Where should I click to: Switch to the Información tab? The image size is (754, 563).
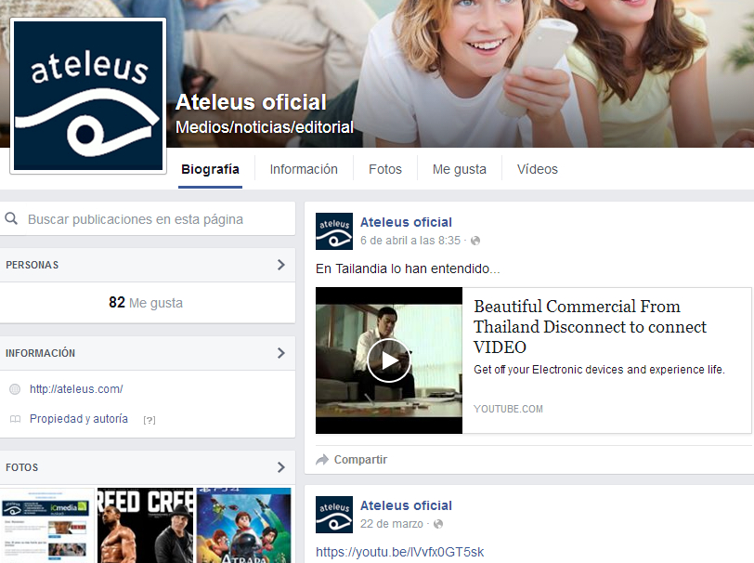pyautogui.click(x=304, y=169)
